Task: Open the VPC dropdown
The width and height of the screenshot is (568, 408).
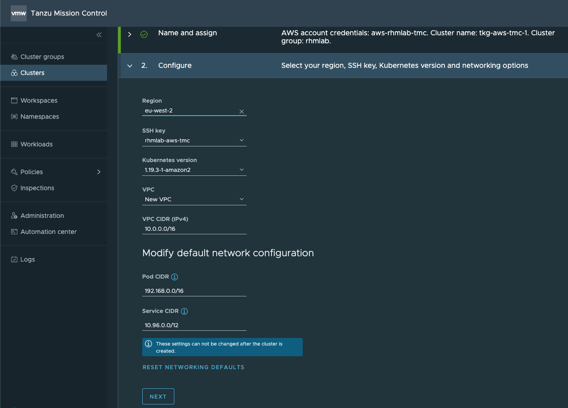Action: [x=194, y=200]
